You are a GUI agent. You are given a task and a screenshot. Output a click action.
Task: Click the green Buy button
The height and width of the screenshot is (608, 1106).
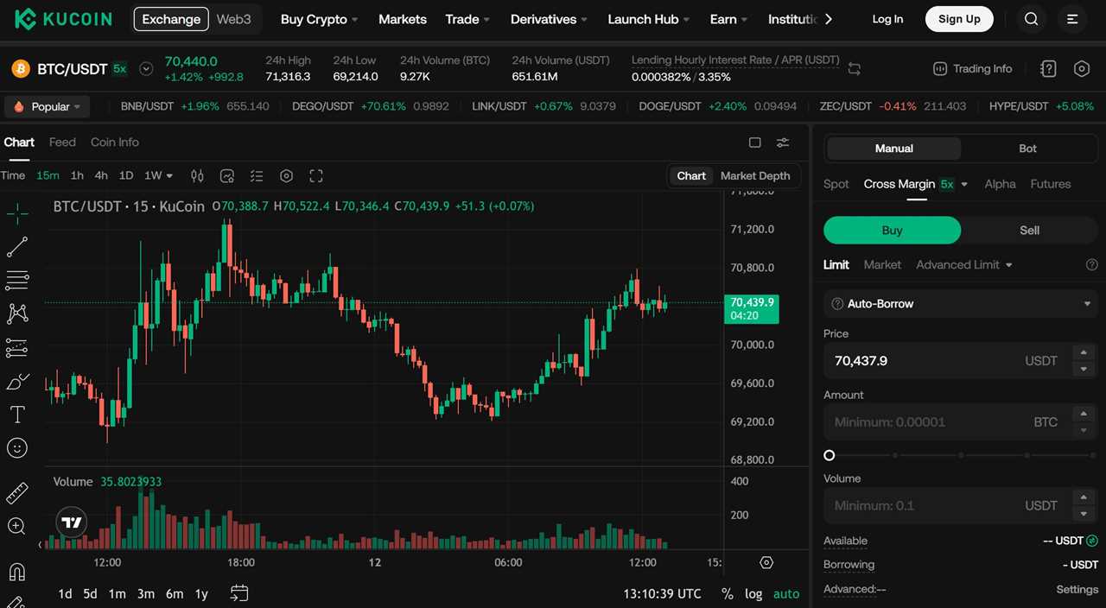[x=892, y=230]
